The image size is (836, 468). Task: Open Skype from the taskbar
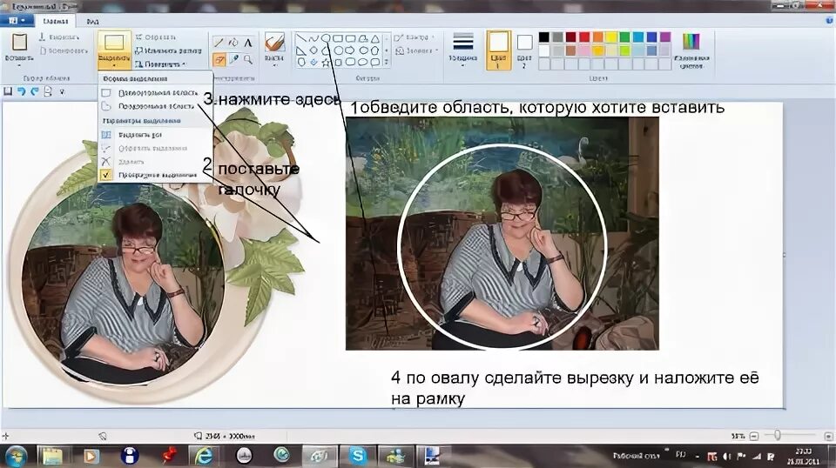click(357, 456)
